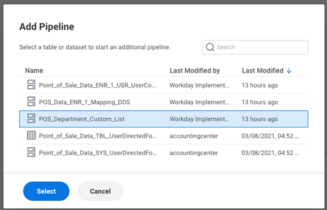The image size is (327, 210).
Task: Click 13 hours ago in POS_Department_Custom_List row
Action: [259, 119]
